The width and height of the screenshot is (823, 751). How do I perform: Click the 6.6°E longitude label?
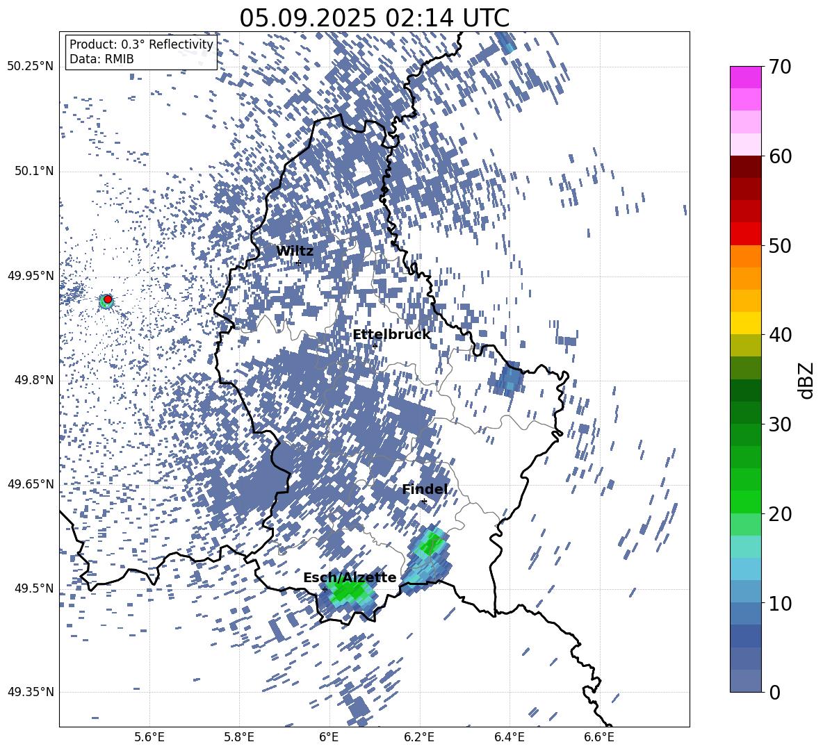599,737
